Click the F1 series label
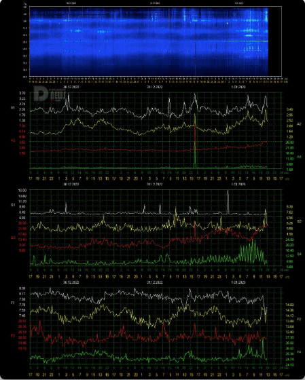305x380 pixels. point(13,303)
